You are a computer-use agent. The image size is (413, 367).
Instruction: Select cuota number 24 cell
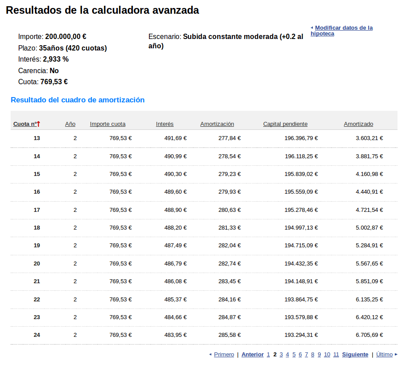tap(37, 335)
